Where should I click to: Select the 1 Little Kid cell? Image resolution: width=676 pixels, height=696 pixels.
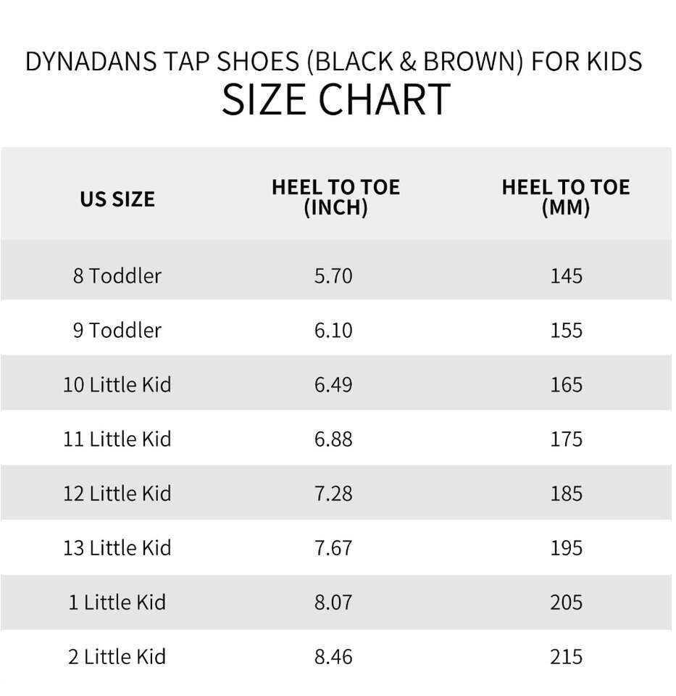tap(117, 602)
